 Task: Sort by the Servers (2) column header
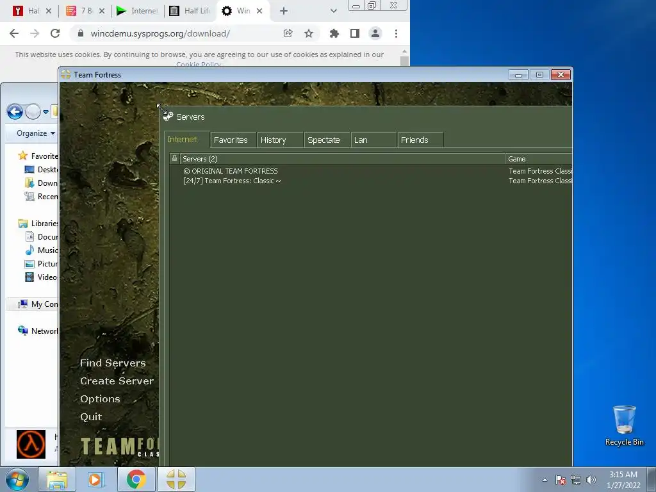(343, 159)
